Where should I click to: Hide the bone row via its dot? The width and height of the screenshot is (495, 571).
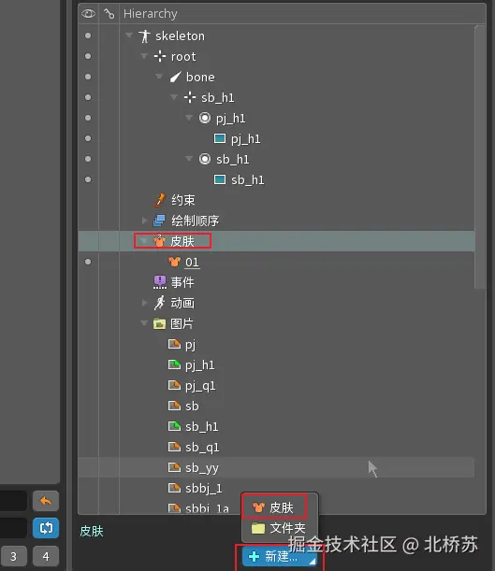click(88, 77)
